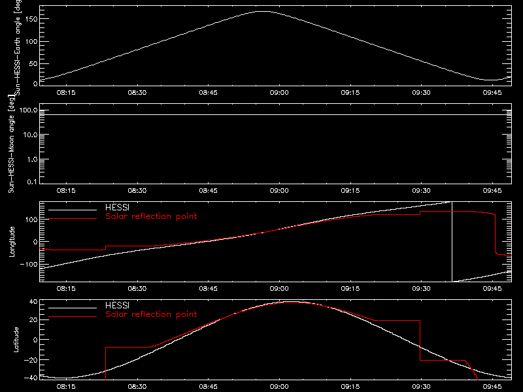This screenshot has height=392, width=523.
Task: Click the 20 tick label on Latitude plot
Action: (33, 320)
